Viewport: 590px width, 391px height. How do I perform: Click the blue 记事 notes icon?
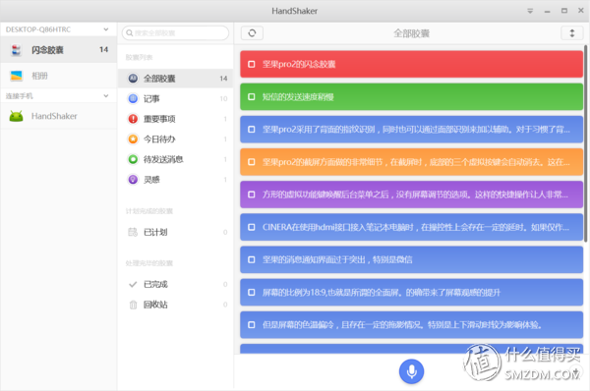pyautogui.click(x=133, y=98)
